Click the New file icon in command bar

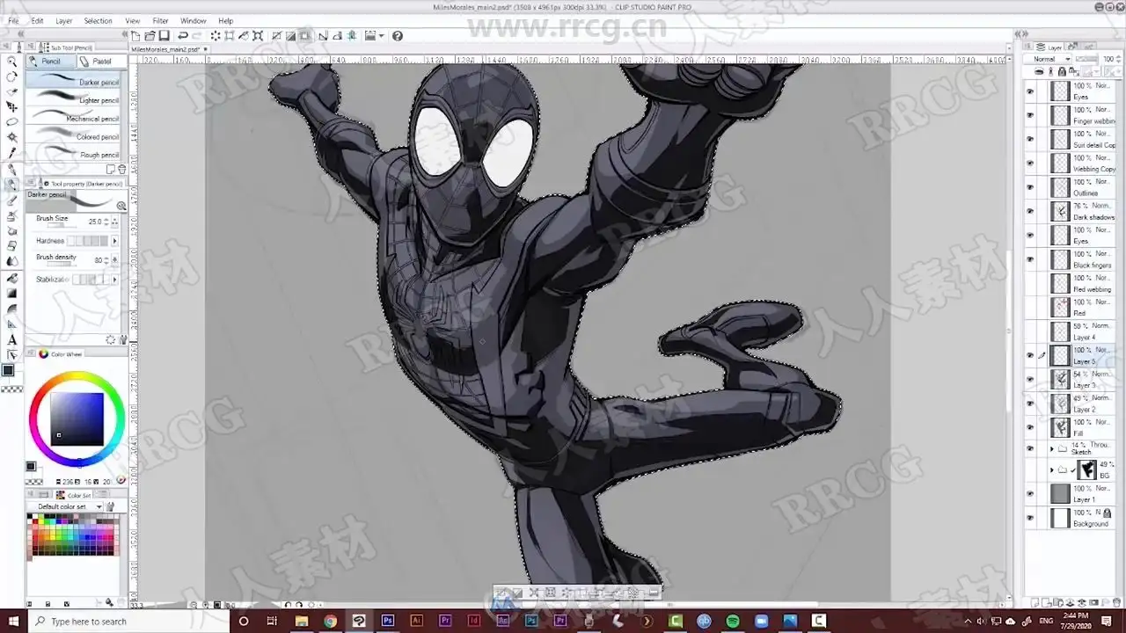click(136, 36)
